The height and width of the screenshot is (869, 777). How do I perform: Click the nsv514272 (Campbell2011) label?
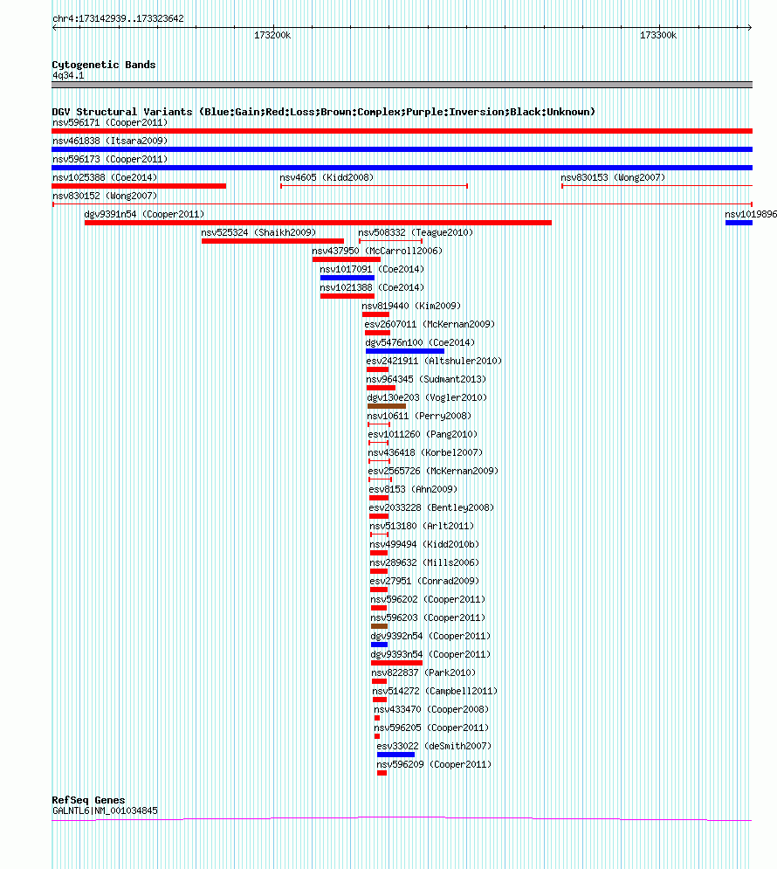pyautogui.click(x=435, y=691)
